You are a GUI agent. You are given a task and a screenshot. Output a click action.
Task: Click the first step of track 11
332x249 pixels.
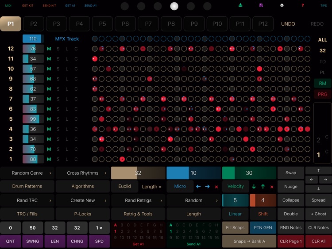click(95, 59)
